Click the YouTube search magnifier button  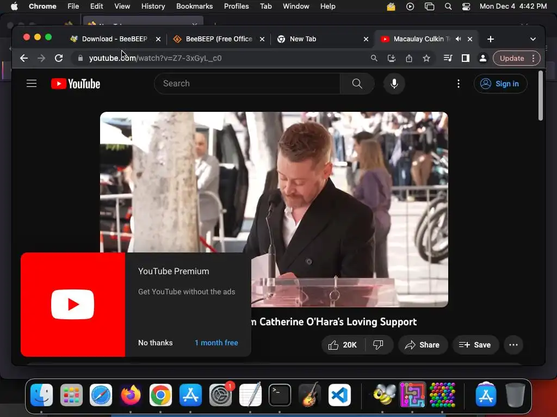(x=357, y=84)
